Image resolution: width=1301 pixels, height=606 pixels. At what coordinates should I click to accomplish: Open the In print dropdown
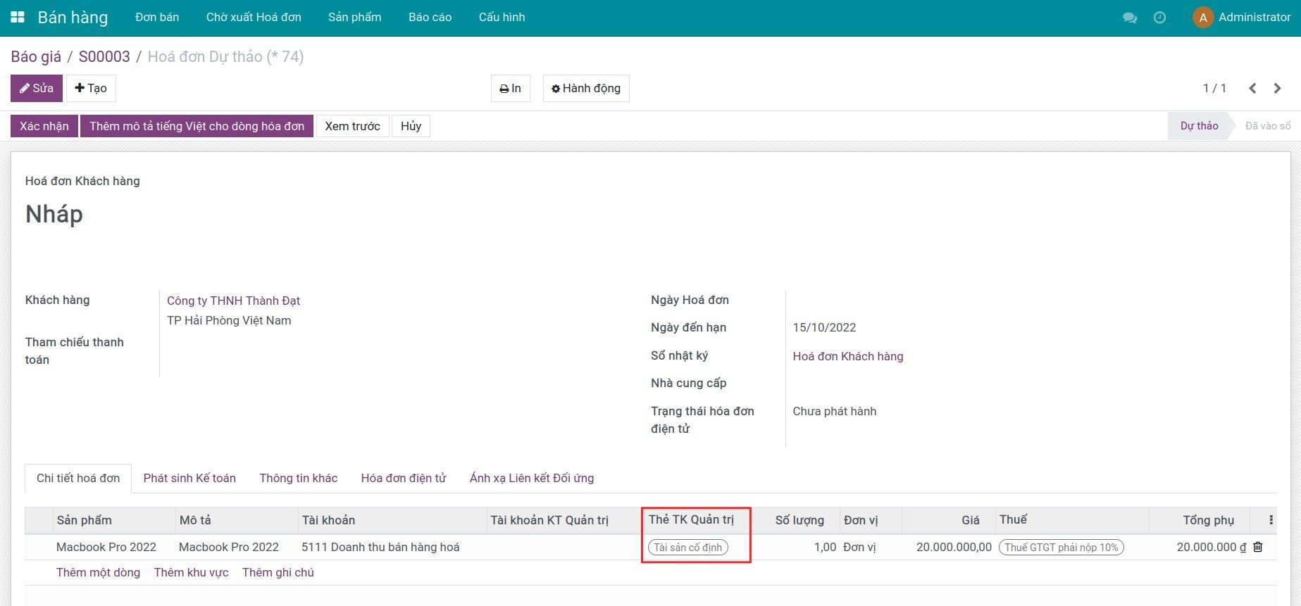pyautogui.click(x=510, y=89)
